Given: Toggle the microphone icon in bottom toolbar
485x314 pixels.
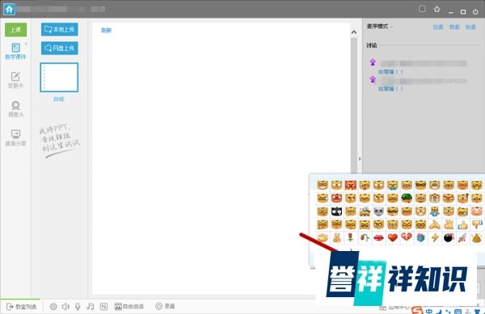Looking at the screenshot, I should [78, 306].
